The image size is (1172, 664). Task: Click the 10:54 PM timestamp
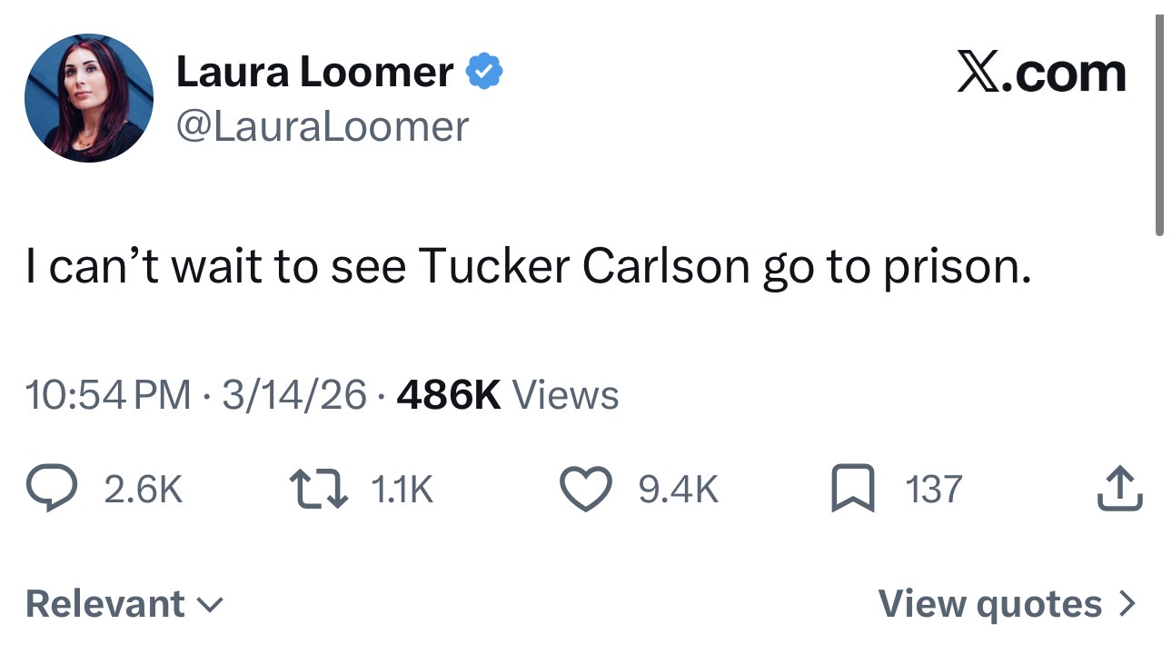pos(108,395)
